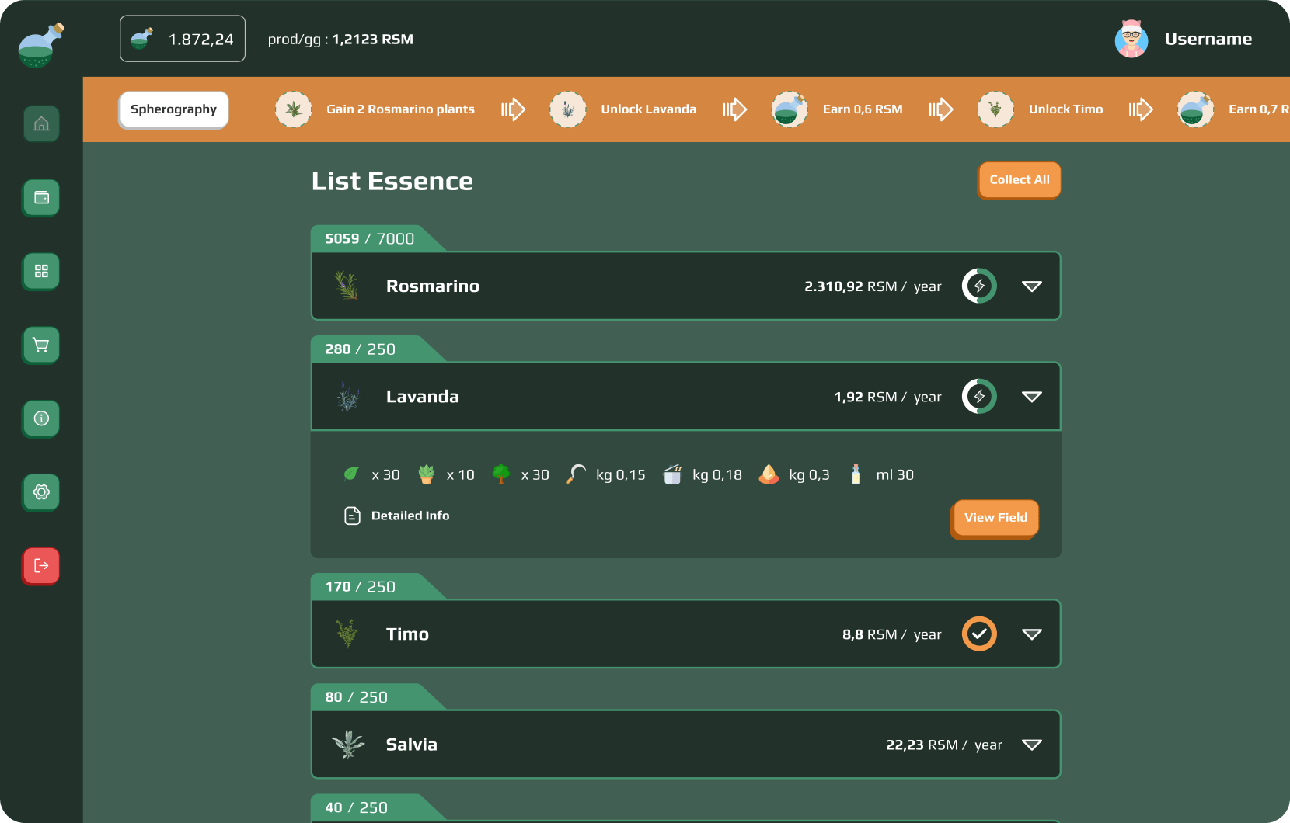
Task: Toggle the Lavanda lightning boost icon
Action: click(979, 397)
